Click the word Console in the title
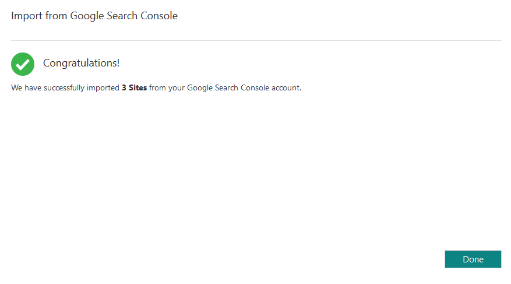 coord(160,16)
